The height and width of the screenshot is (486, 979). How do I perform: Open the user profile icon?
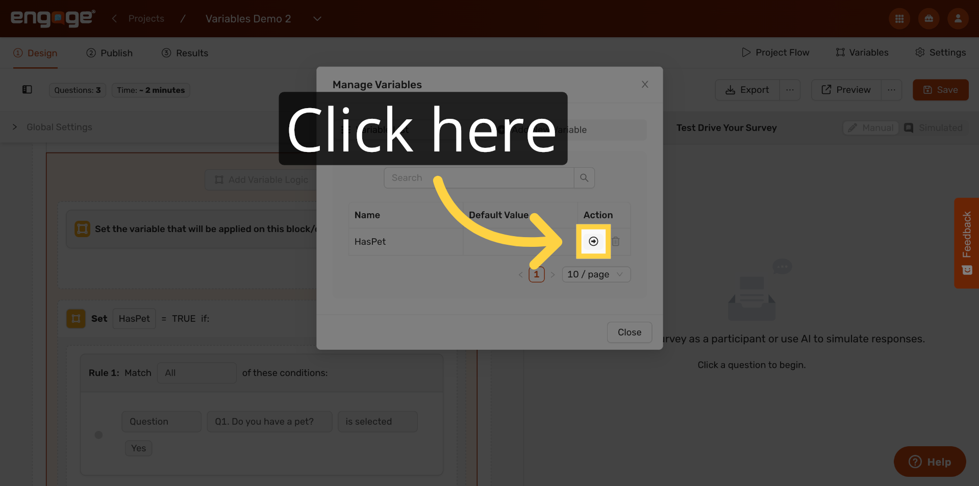(x=958, y=19)
